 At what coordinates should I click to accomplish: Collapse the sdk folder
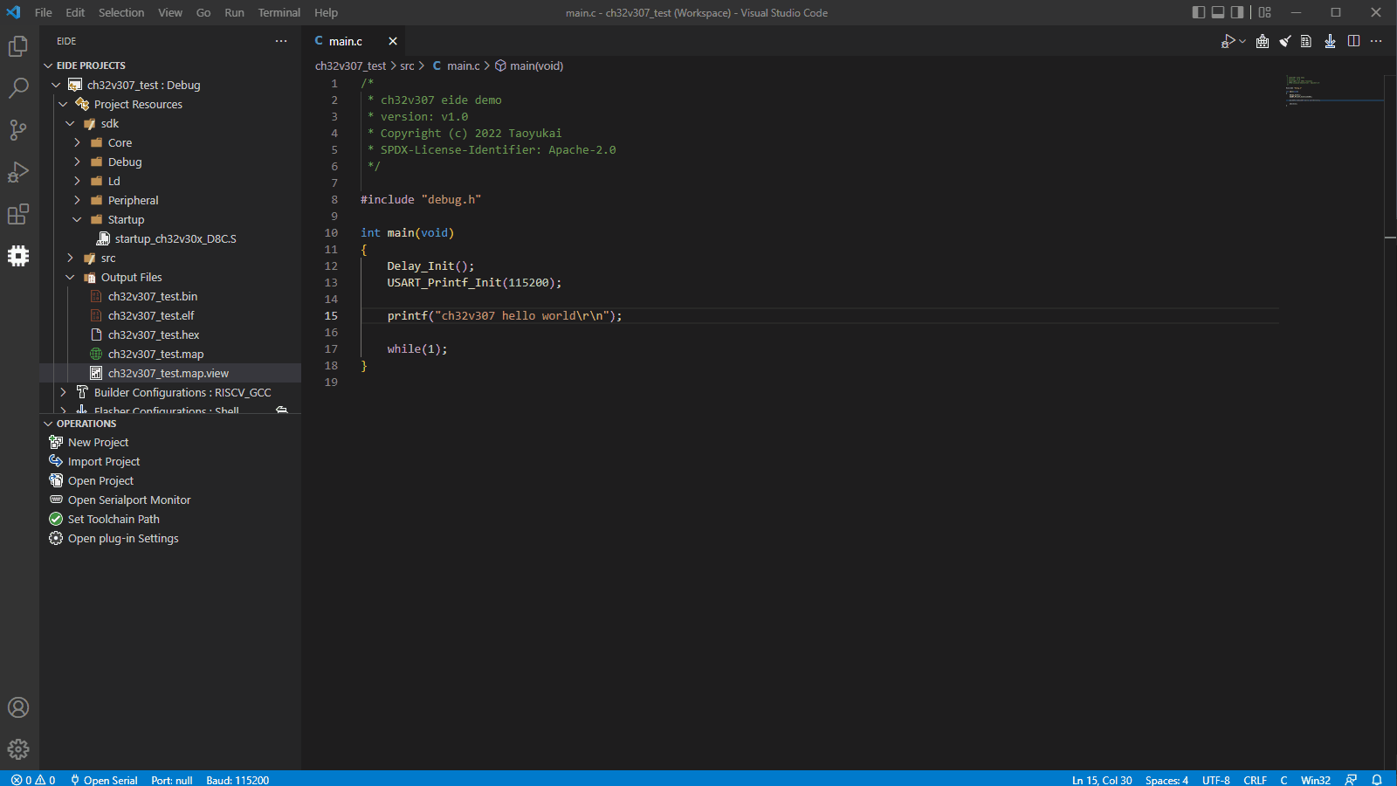tap(70, 123)
